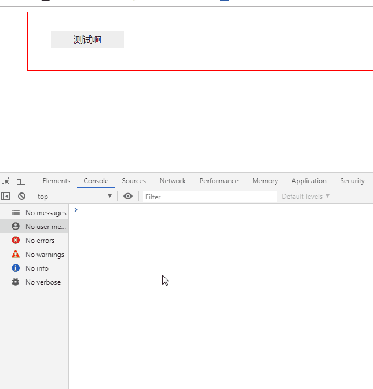
Task: Focus the console Filter input field
Action: (210, 197)
